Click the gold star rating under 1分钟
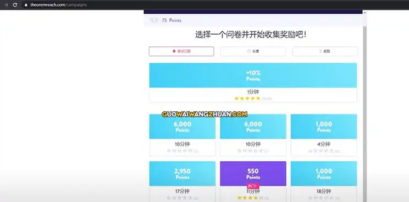Screen dimensions: 409x202 click(247, 99)
